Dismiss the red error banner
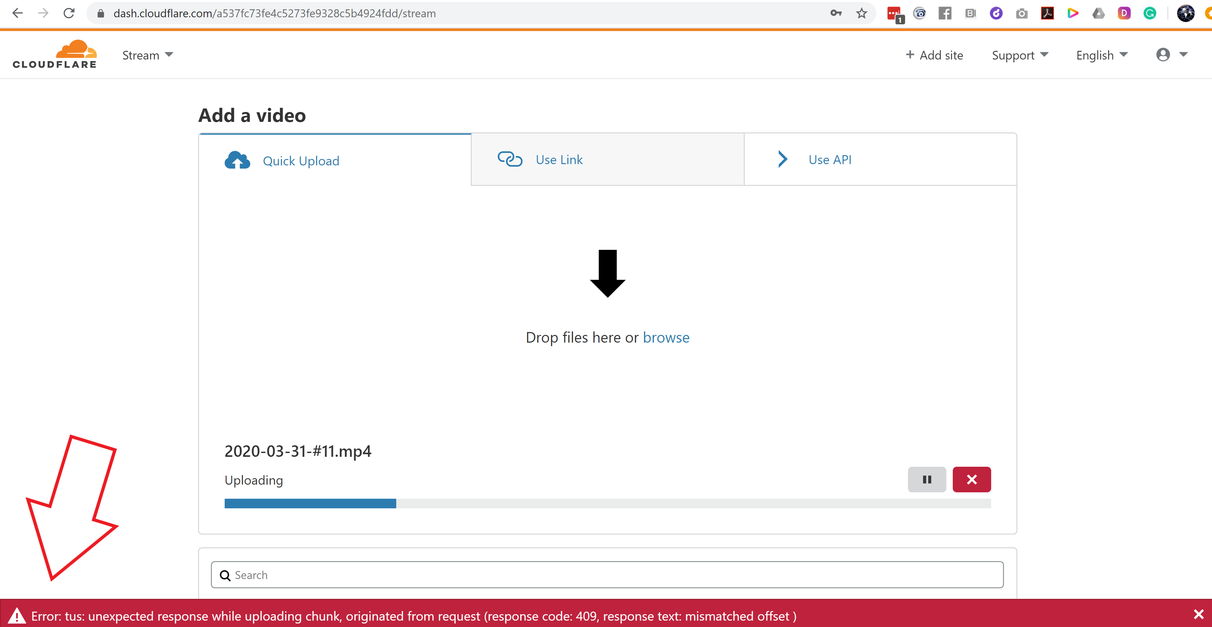 1198,614
